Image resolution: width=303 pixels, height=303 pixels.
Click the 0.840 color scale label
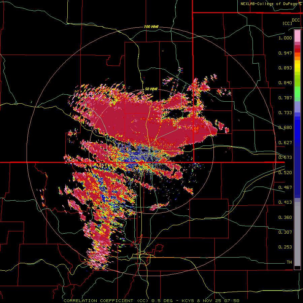(x=285, y=83)
